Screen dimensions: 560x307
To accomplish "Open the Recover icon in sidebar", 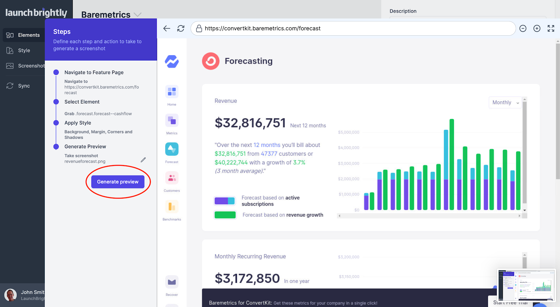I will tap(172, 282).
